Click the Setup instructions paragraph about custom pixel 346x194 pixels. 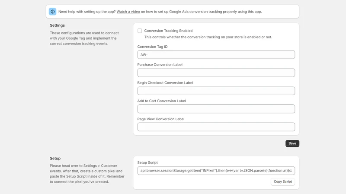point(87,174)
